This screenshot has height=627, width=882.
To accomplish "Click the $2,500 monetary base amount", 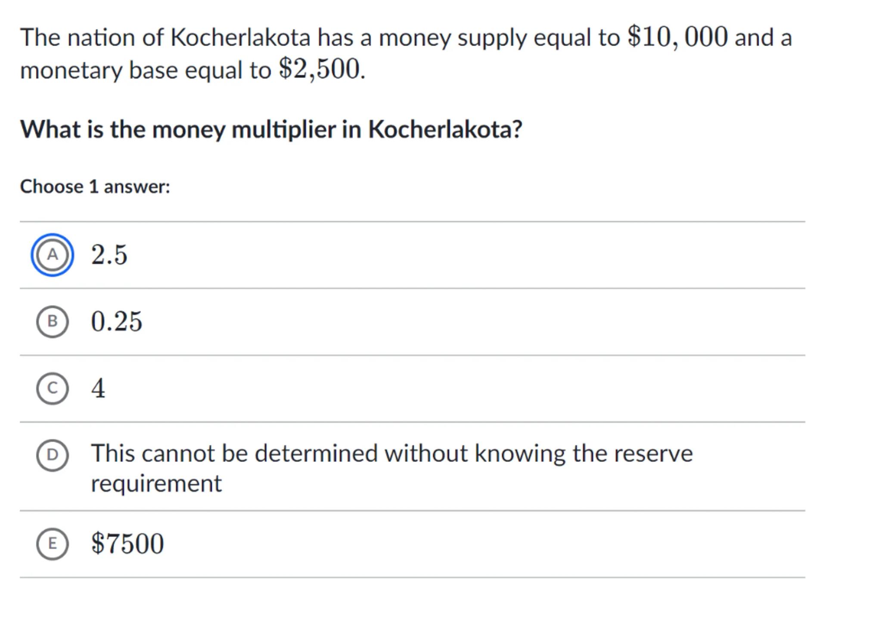I will [x=319, y=69].
